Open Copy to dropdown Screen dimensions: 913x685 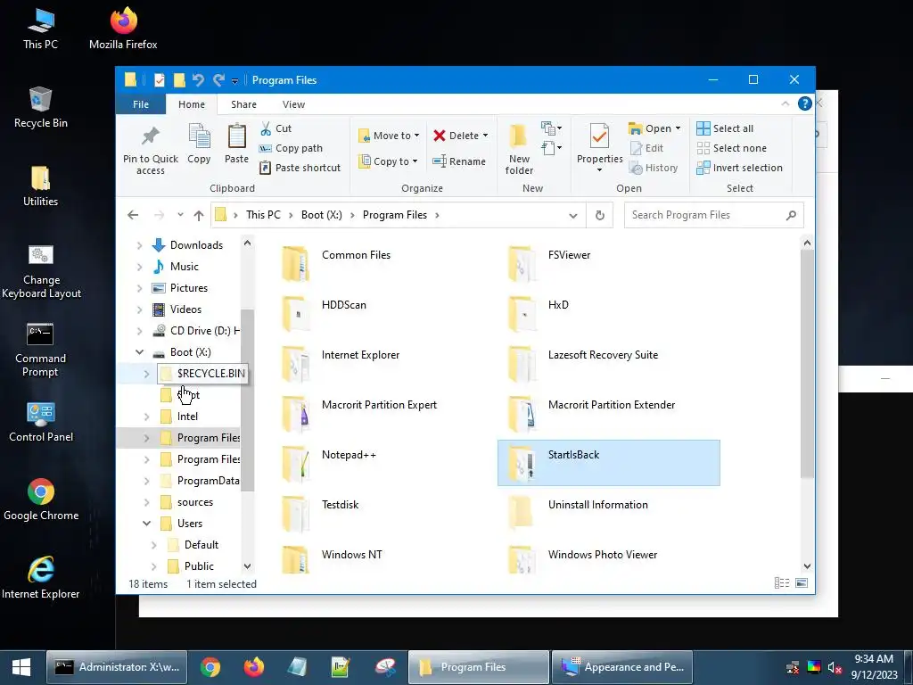coord(388,161)
